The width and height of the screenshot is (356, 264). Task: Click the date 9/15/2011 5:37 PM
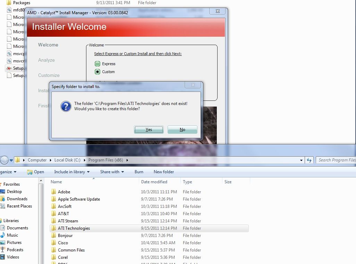pos(158,250)
